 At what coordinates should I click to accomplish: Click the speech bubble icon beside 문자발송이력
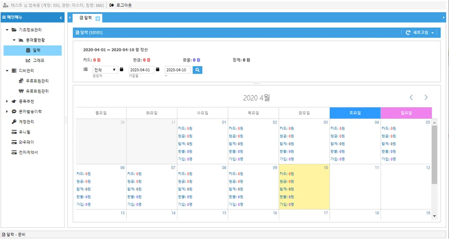tap(14, 112)
